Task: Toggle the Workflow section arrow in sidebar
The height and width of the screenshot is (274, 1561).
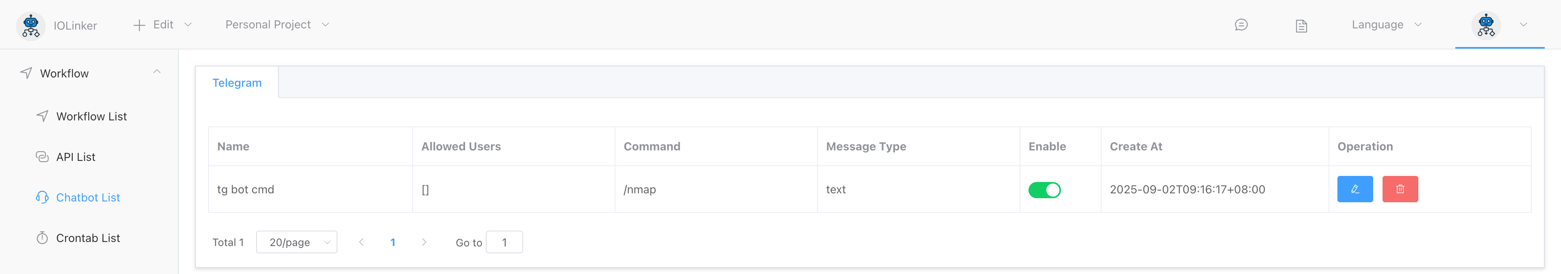Action: click(x=158, y=72)
